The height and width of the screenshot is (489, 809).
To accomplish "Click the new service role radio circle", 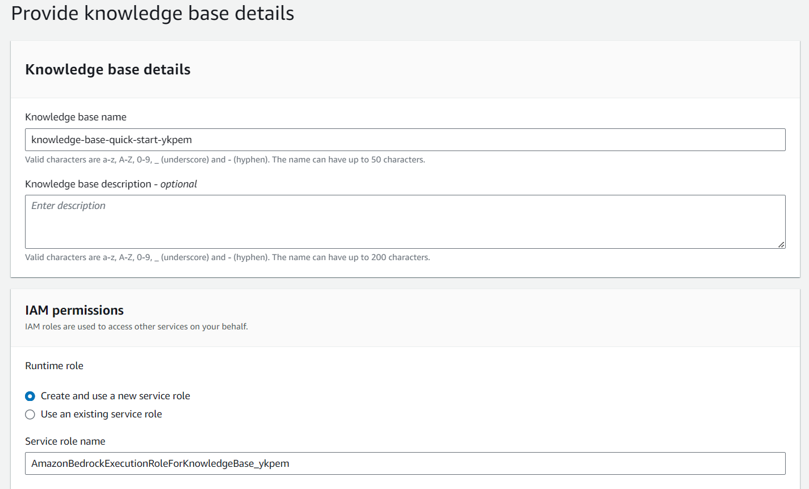I will point(30,396).
